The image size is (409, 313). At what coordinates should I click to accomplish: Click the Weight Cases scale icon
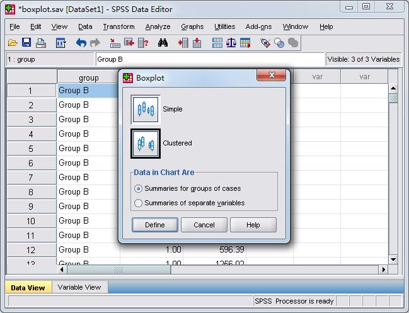[x=231, y=43]
